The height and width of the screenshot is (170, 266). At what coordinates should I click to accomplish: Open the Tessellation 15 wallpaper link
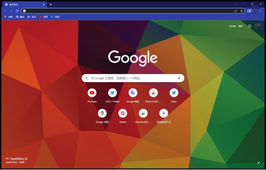pos(18,158)
